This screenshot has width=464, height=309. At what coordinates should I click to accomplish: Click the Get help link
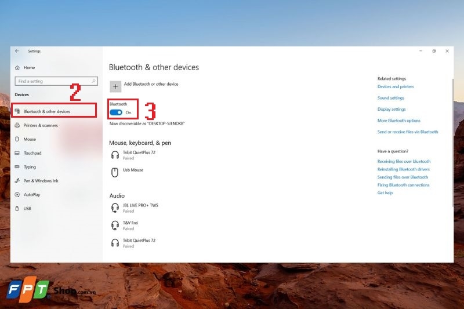point(385,192)
